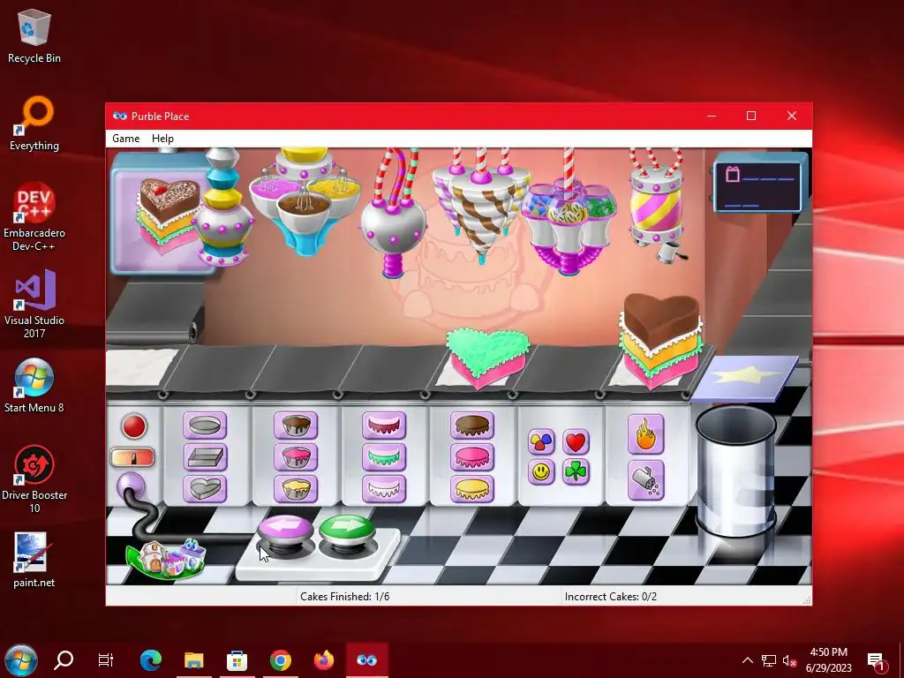Select the square cake pan button
904x678 pixels.
click(x=205, y=457)
